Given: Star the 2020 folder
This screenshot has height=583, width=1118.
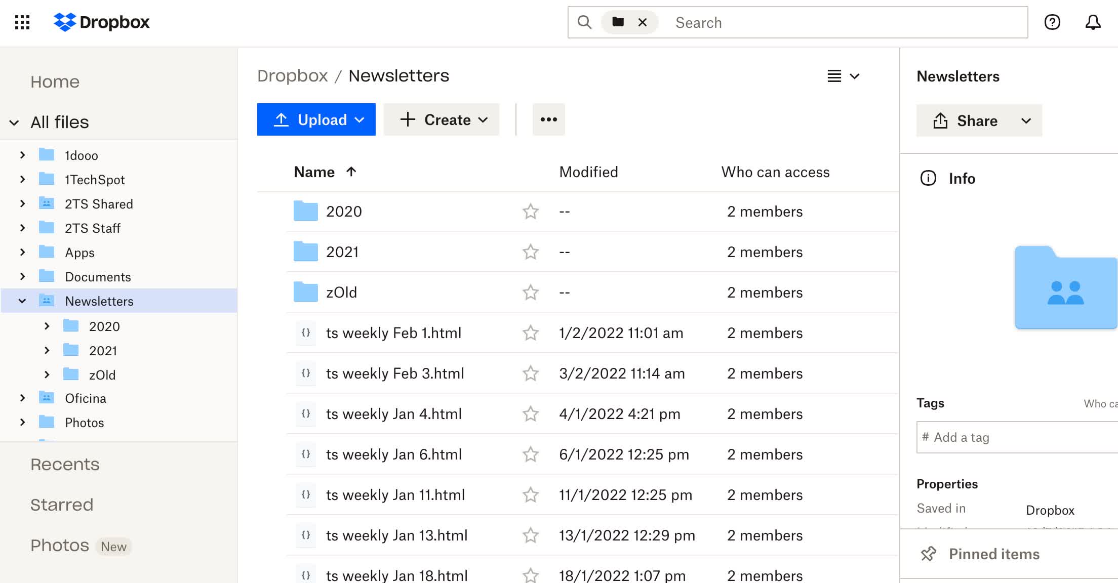Looking at the screenshot, I should point(530,212).
